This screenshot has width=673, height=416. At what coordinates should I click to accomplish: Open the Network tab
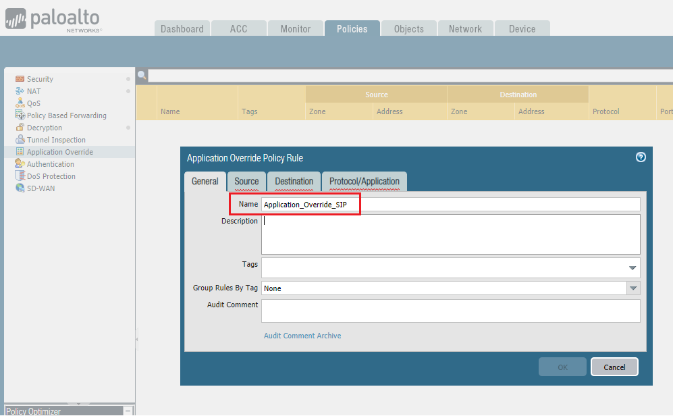click(465, 29)
